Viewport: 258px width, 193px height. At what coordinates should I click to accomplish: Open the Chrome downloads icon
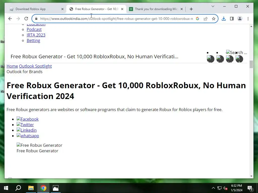click(224, 19)
